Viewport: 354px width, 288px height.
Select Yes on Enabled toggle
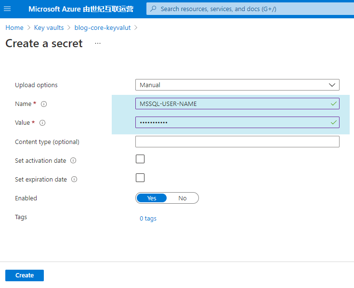(152, 198)
